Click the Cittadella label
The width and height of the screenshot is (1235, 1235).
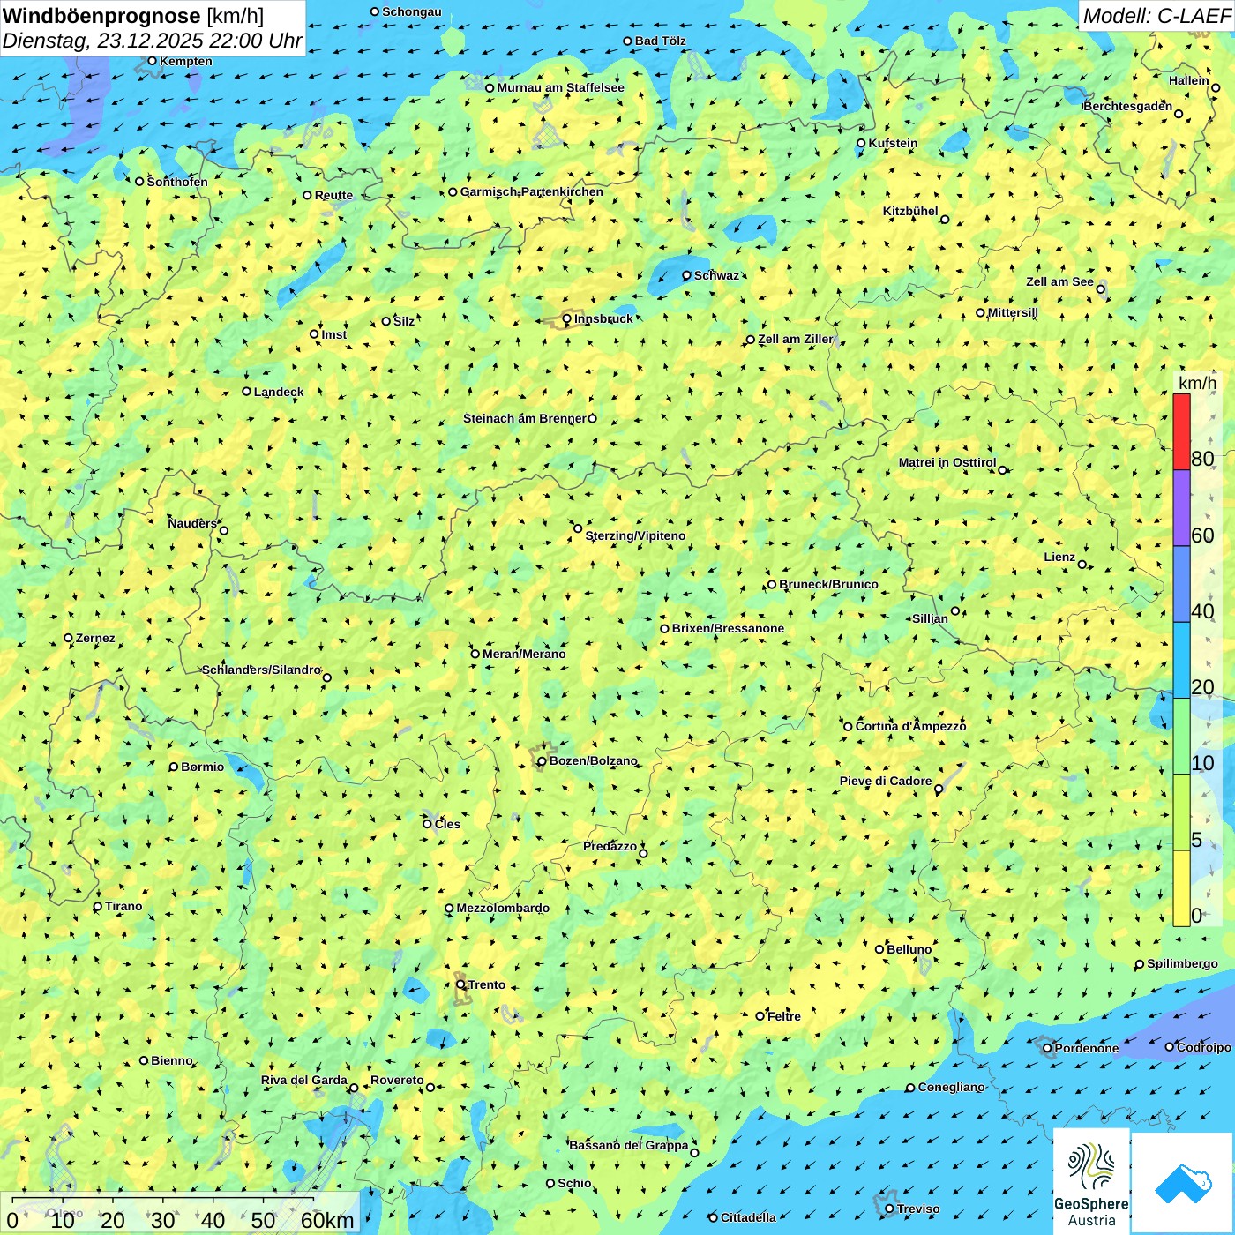748,1217
